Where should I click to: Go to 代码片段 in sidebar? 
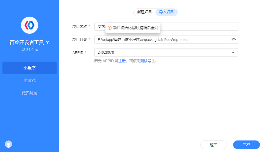30,93
